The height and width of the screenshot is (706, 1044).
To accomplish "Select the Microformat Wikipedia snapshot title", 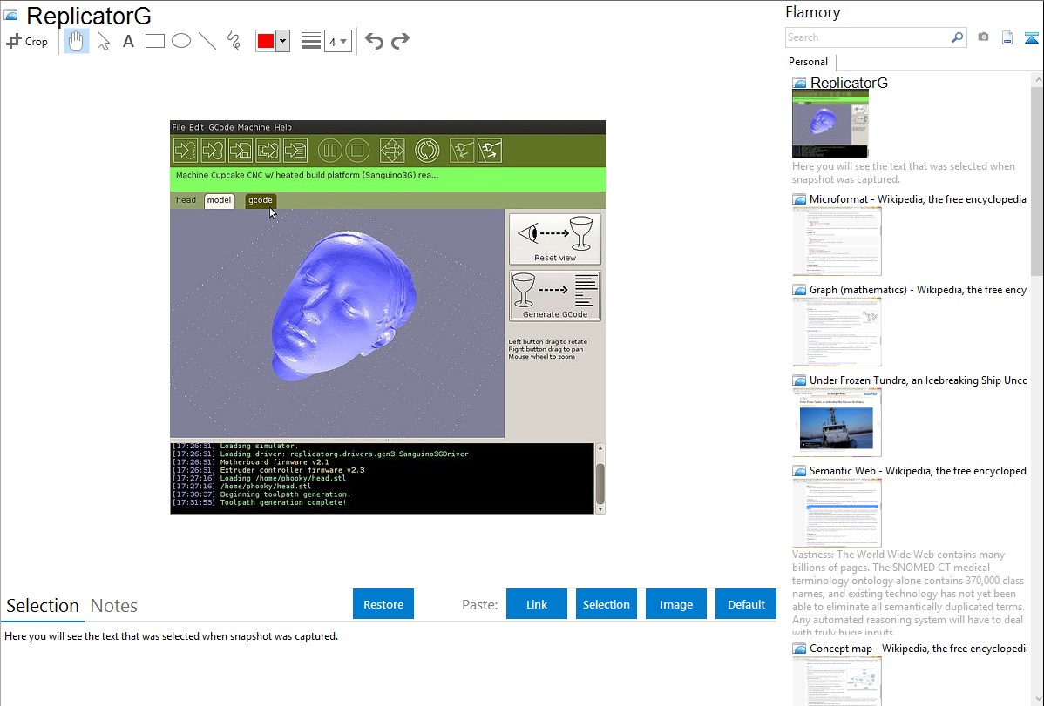I will point(918,199).
